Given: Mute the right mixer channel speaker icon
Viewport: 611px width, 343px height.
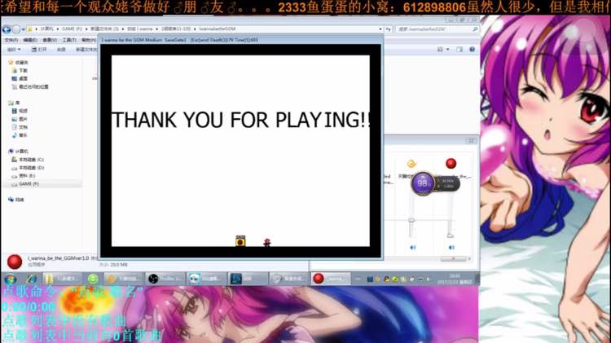Looking at the screenshot, I should (x=451, y=248).
